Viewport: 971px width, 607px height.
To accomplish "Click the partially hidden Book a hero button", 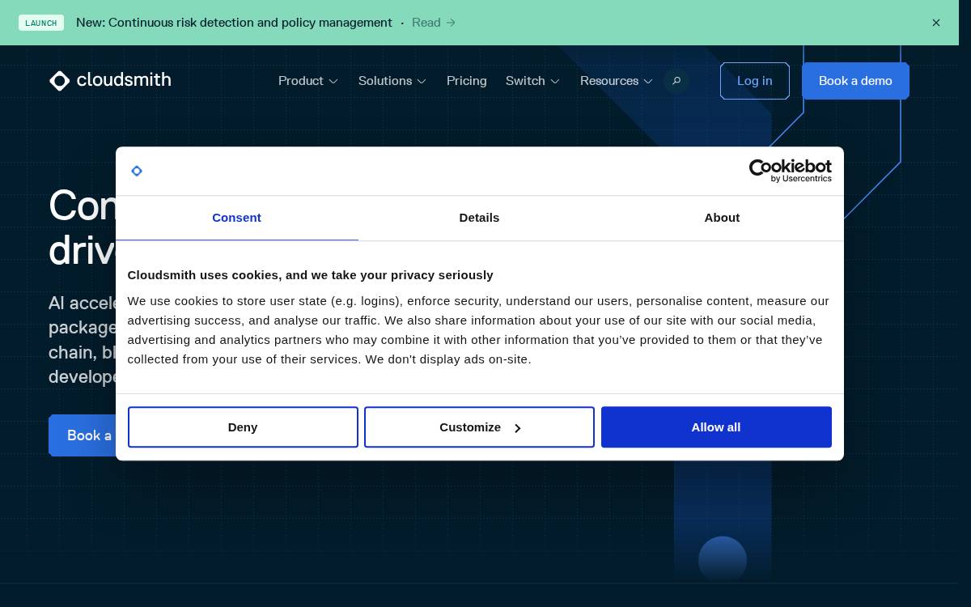I will [x=82, y=435].
